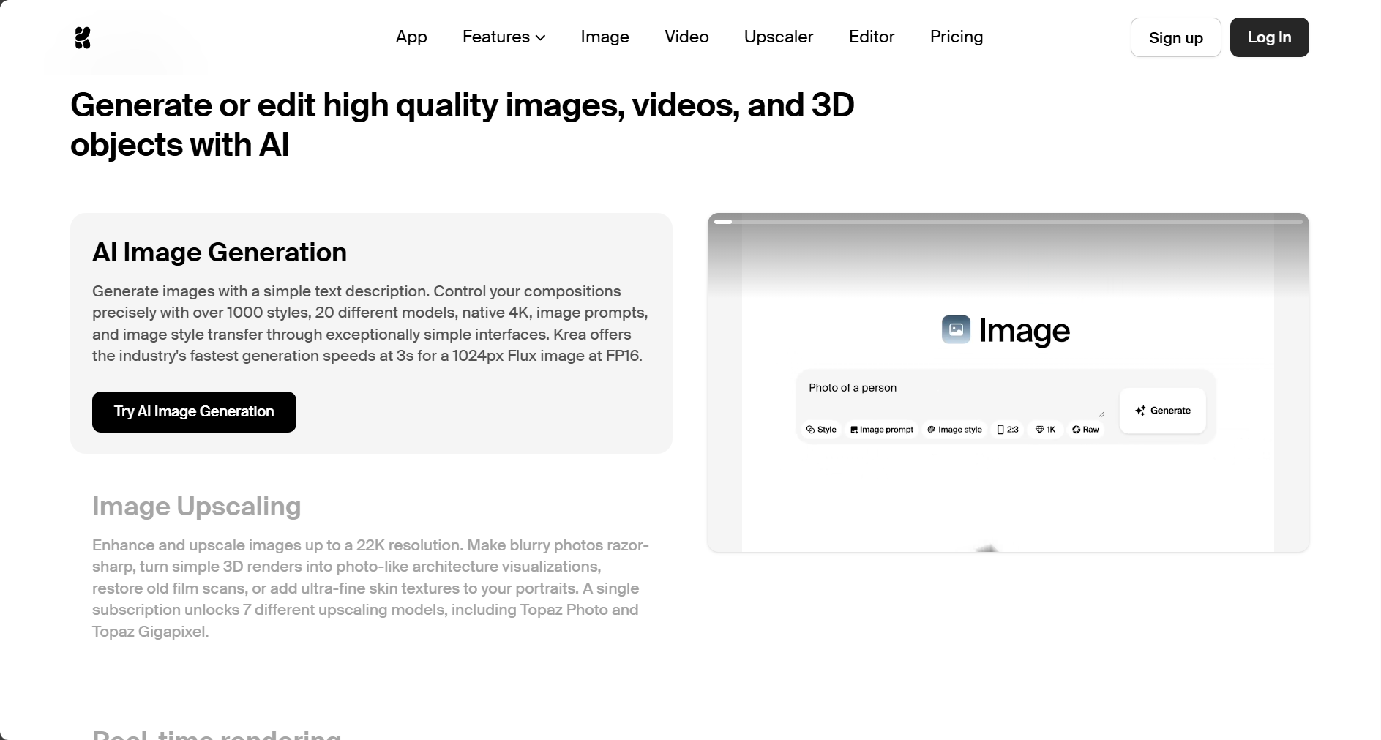The height and width of the screenshot is (740, 1381).
Task: Go to the Video nav link
Action: 686,37
